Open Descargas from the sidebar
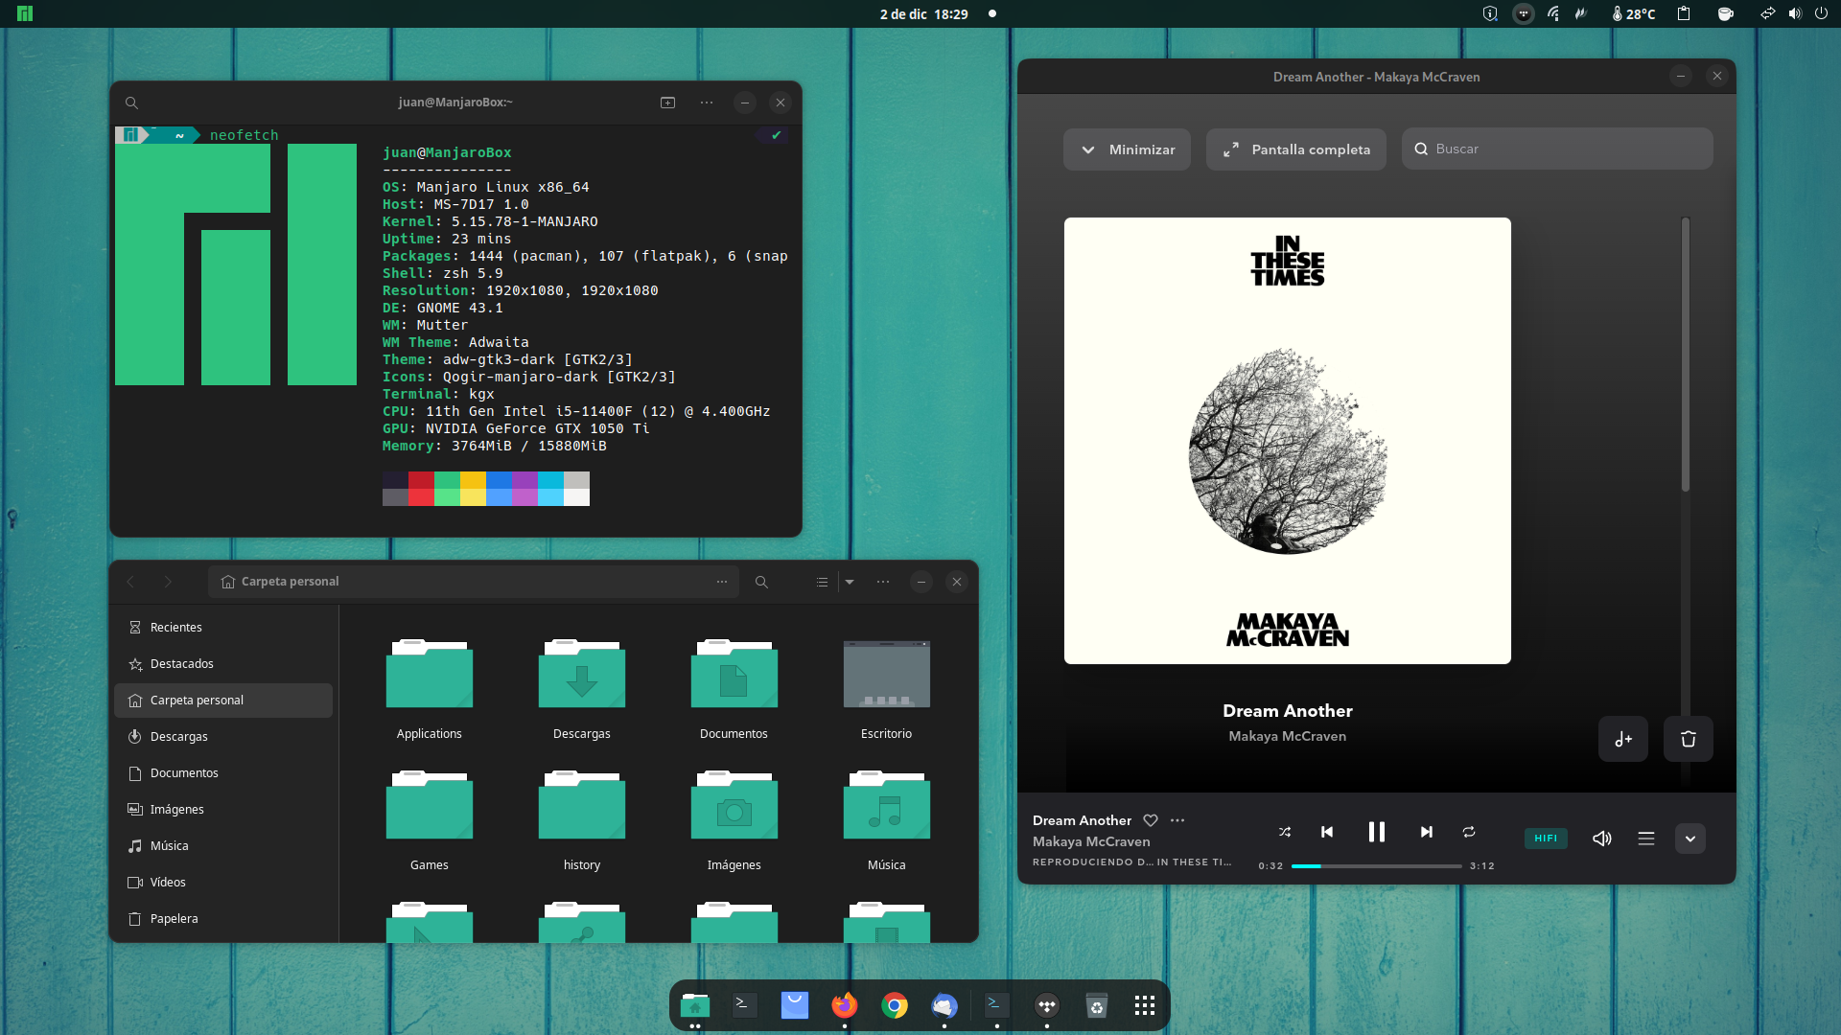This screenshot has height=1035, width=1841. [x=223, y=737]
